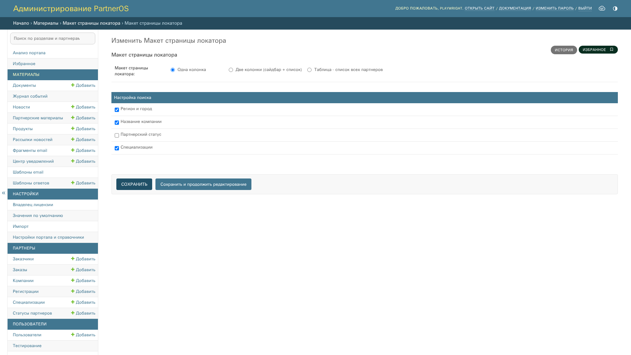Toggle the dark/light theme contrast icon
This screenshot has height=355, width=631.
[x=615, y=9]
